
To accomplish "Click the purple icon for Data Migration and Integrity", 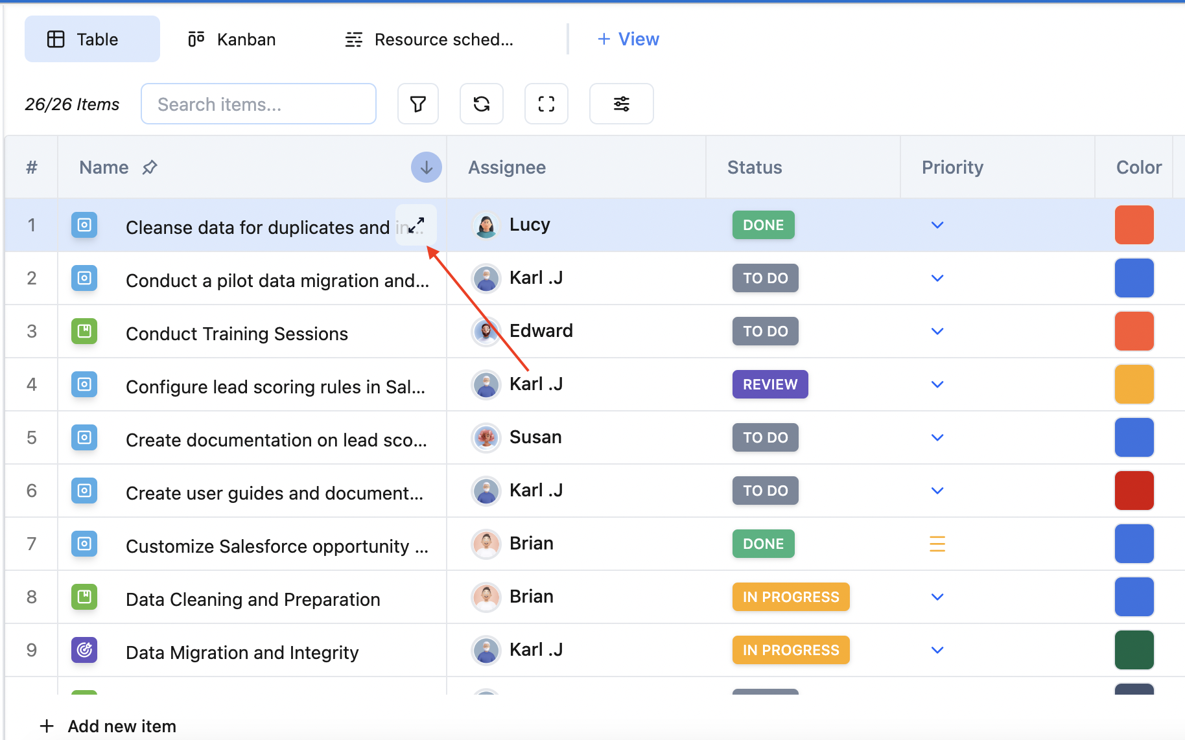I will tap(84, 650).
